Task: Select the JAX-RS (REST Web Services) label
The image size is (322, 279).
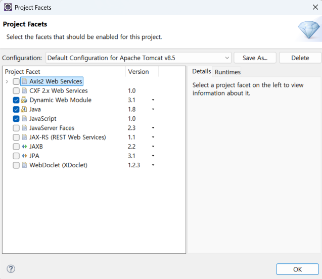Action: click(x=68, y=137)
